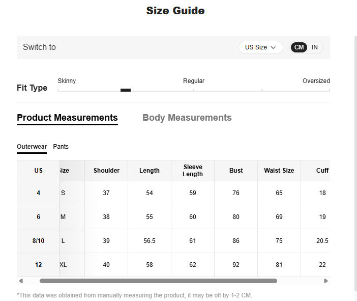Click the Skinny fit label
This screenshot has width=357, height=301.
pyautogui.click(x=67, y=81)
